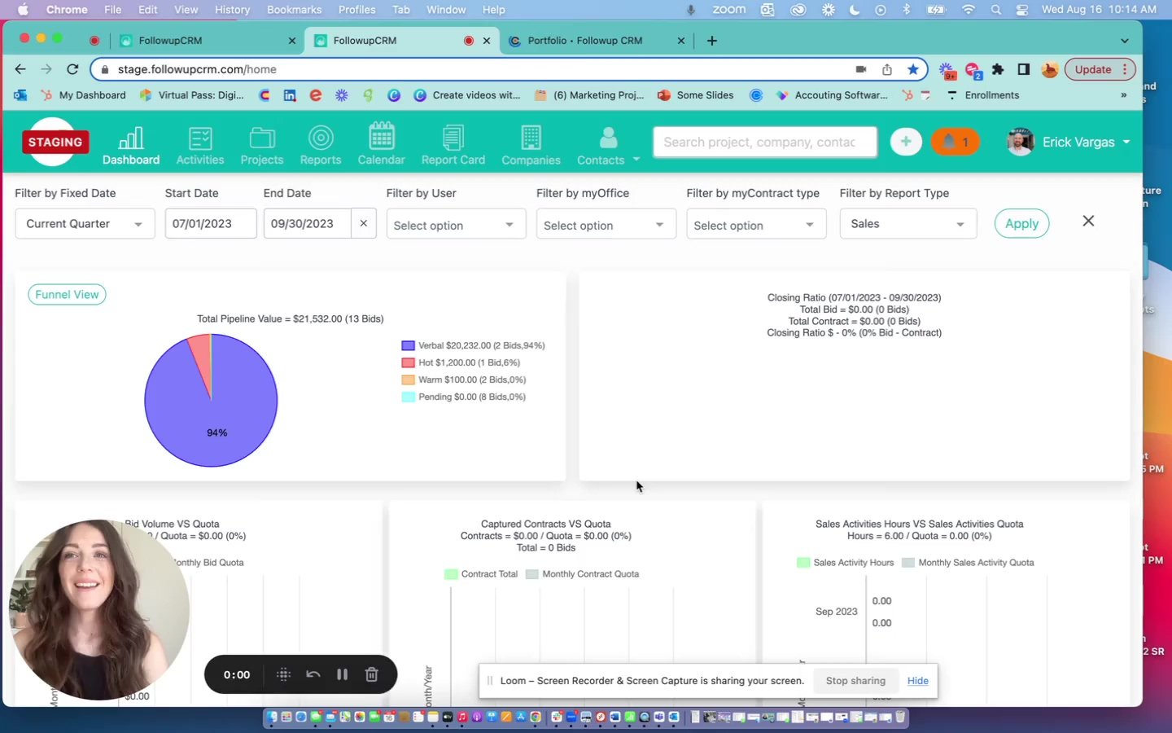Open the Calendar icon in navbar
This screenshot has height=733, width=1172.
pos(381,137)
